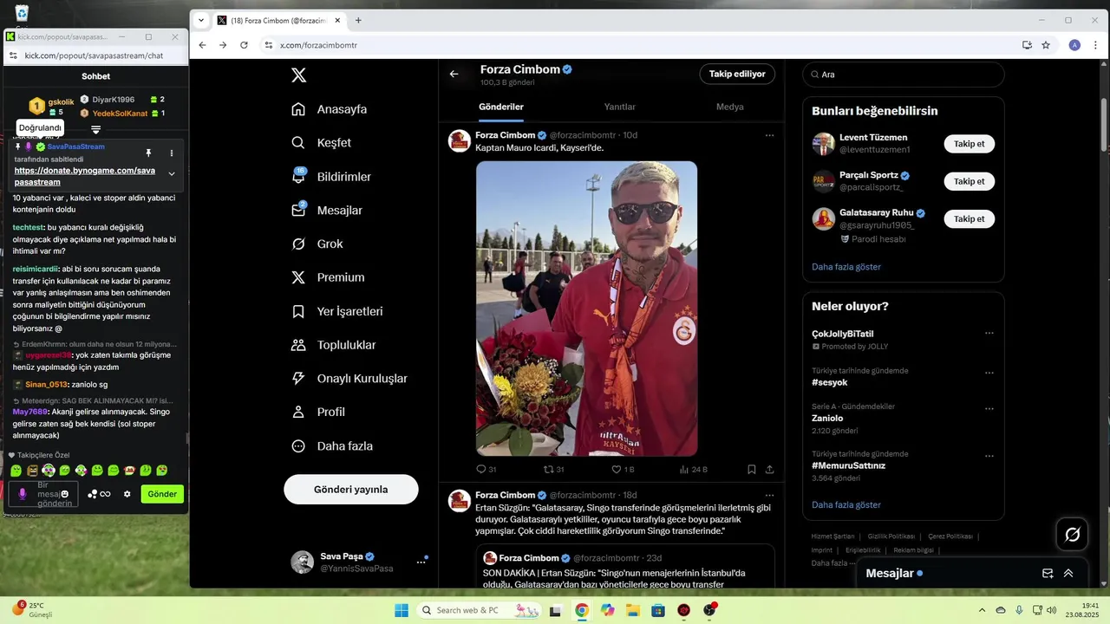Open pinned message three-dot menu

point(172,153)
